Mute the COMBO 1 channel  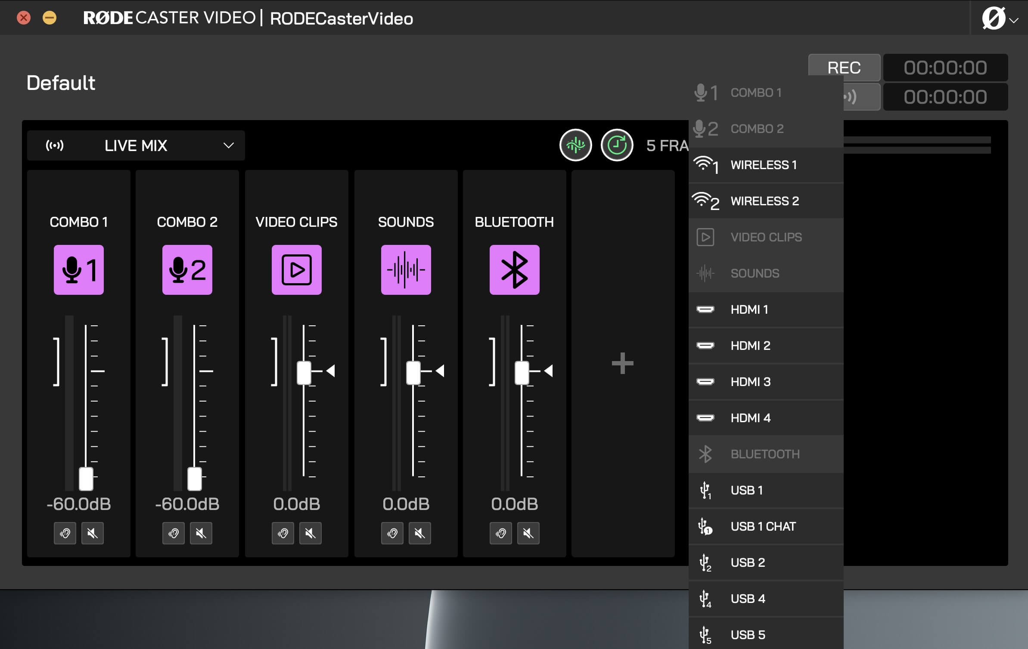click(x=93, y=533)
